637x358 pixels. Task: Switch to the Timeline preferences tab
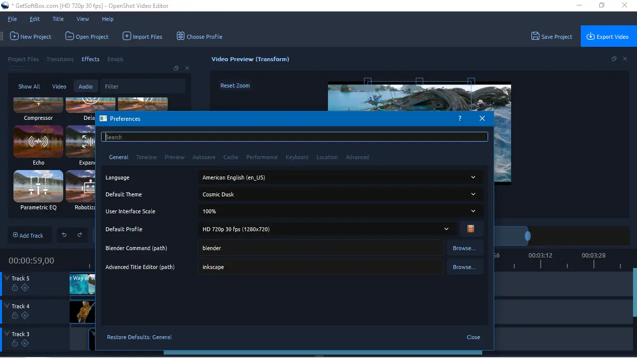pos(146,157)
